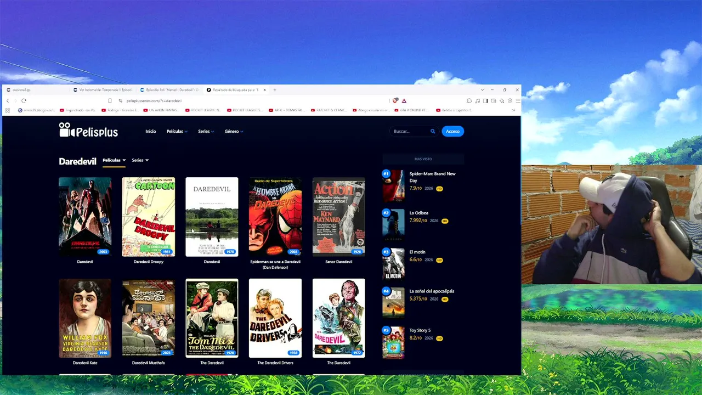Switch to the Ver Indomable Temporada 1 tab

point(103,89)
